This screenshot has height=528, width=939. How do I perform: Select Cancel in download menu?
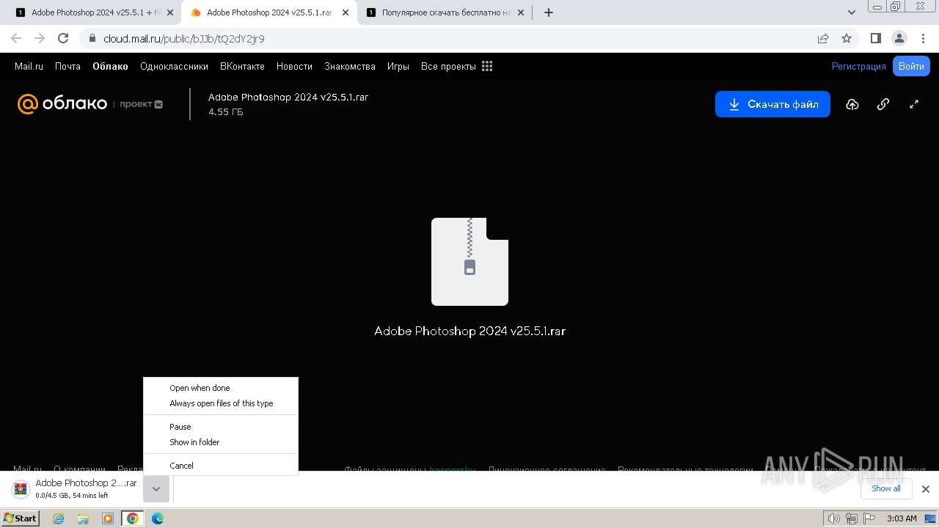coord(221,466)
